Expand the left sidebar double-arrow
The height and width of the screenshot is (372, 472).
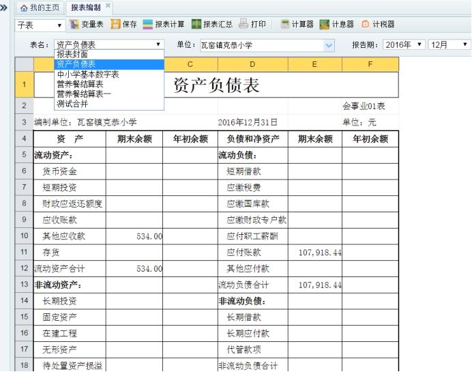4,8
